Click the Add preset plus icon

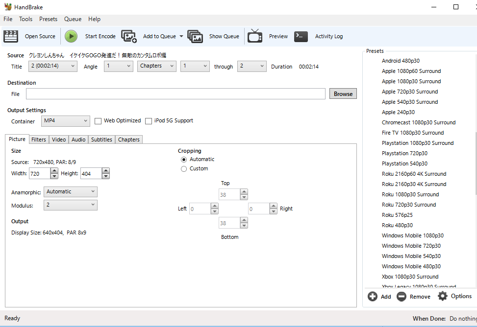coord(373,296)
